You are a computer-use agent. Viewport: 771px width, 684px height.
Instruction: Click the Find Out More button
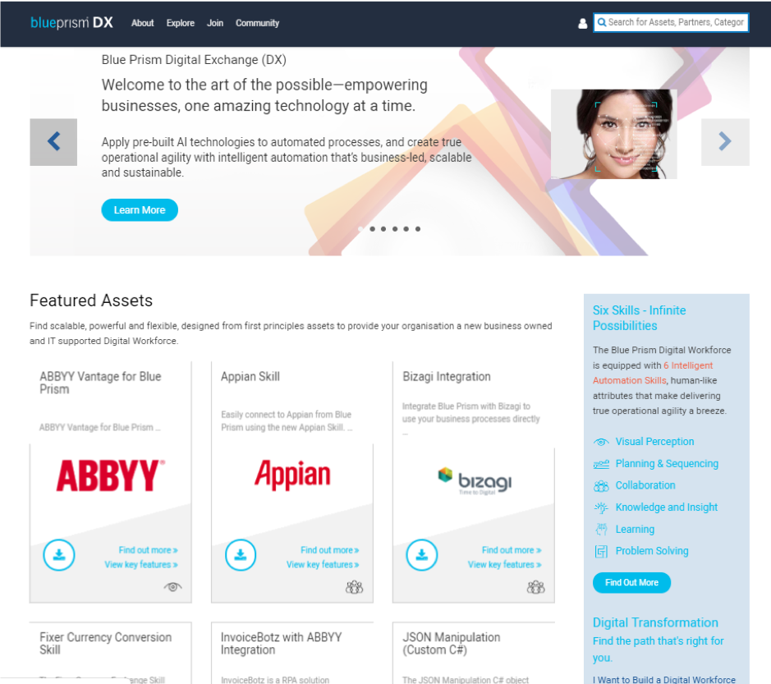point(632,583)
